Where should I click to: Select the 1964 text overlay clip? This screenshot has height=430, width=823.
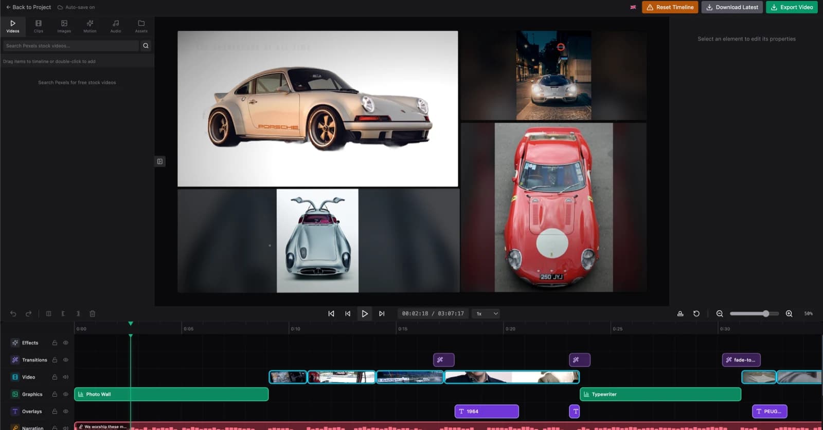coord(487,412)
